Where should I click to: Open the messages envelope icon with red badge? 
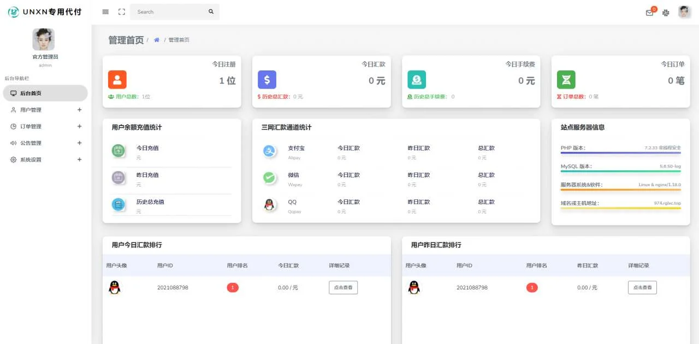coord(649,12)
